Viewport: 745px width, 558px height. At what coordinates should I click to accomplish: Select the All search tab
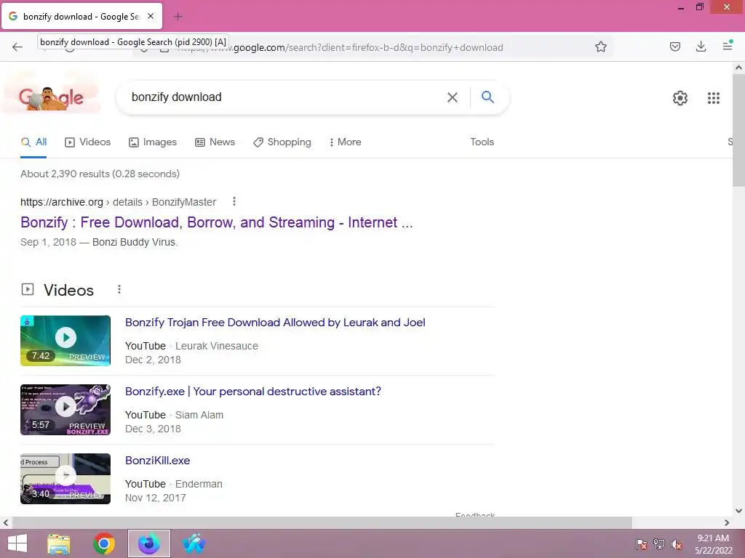(x=33, y=142)
